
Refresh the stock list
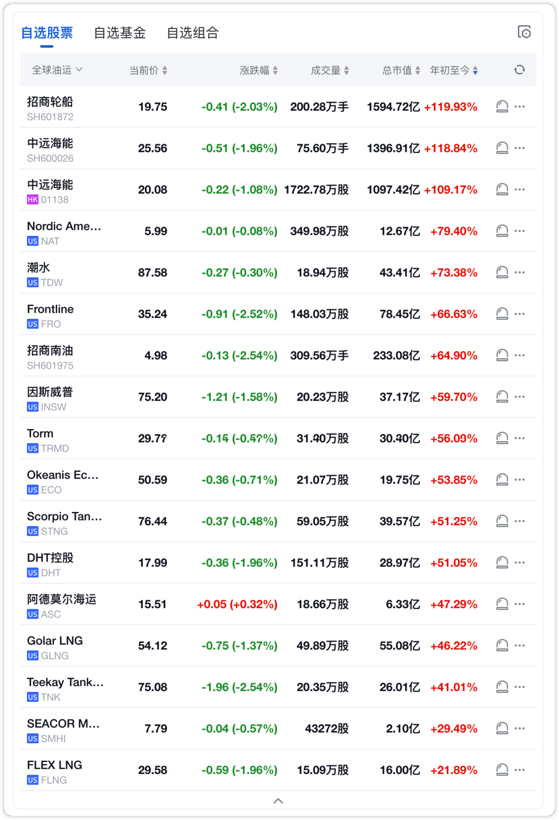[520, 70]
